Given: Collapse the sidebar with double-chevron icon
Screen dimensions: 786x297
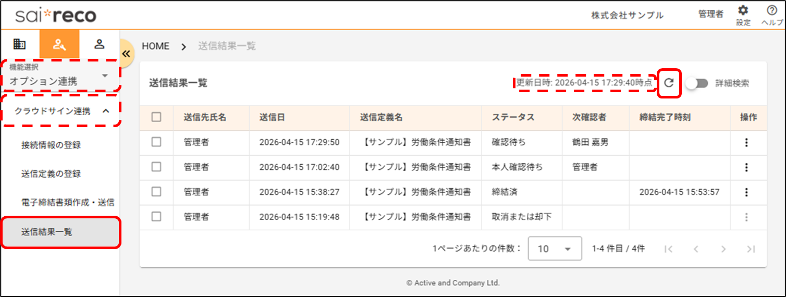Looking at the screenshot, I should click(126, 54).
